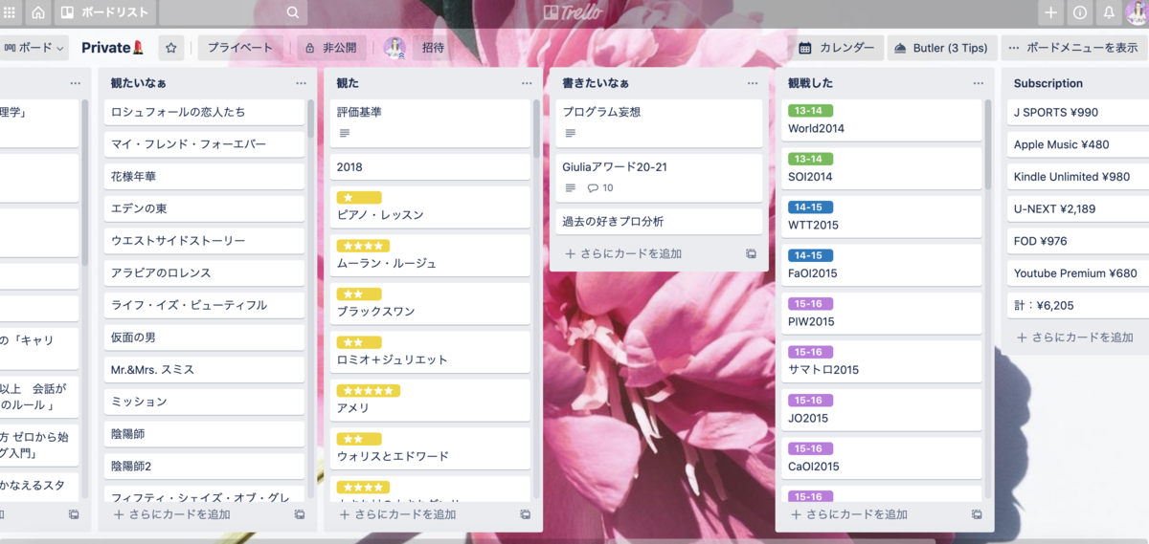Click the Trello logo in header
The height and width of the screenshot is (544, 1149).
pos(574,12)
